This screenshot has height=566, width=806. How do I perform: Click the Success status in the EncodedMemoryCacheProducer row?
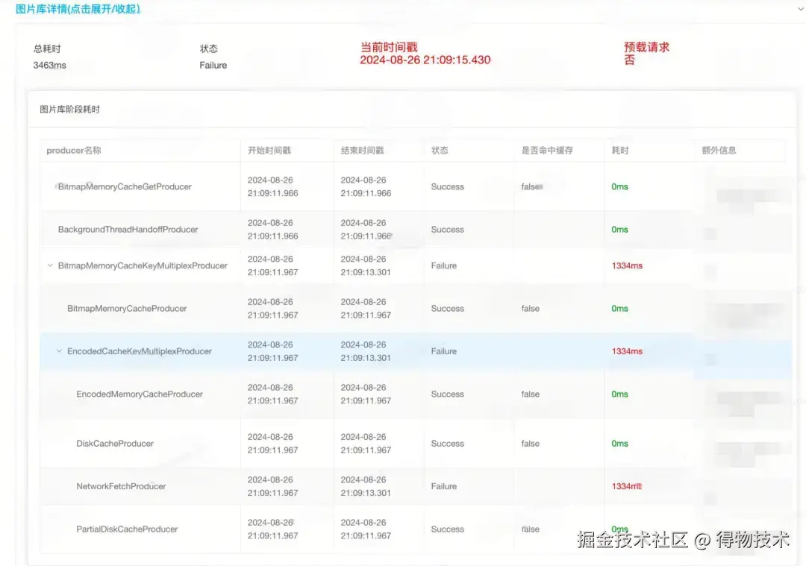click(x=447, y=394)
